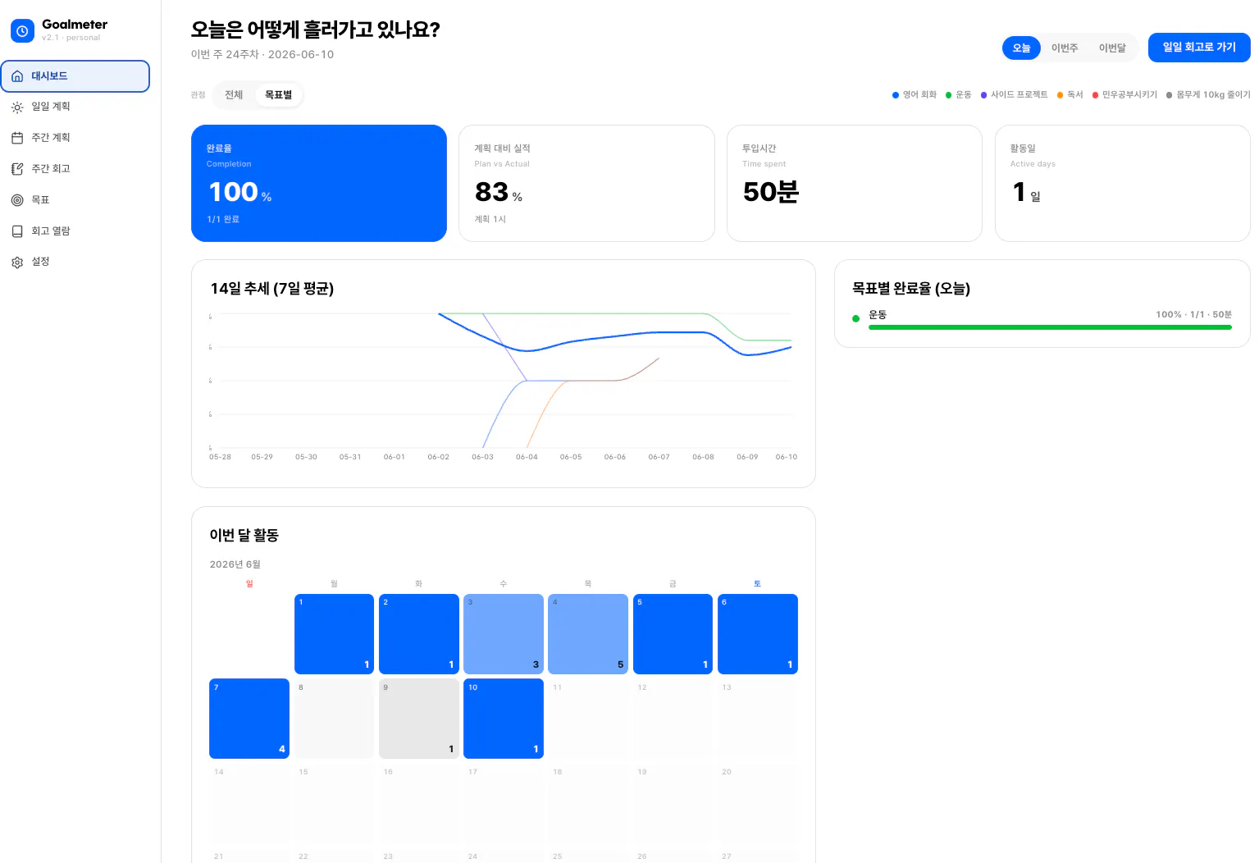Click the green 운동 legend dot

(949, 95)
